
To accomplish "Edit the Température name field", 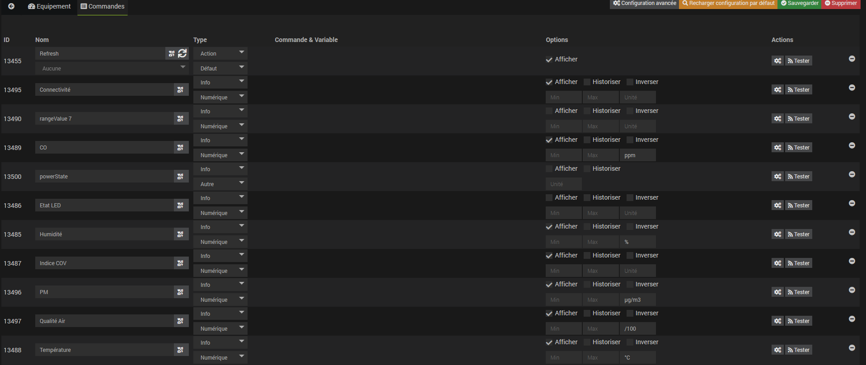I will (105, 350).
